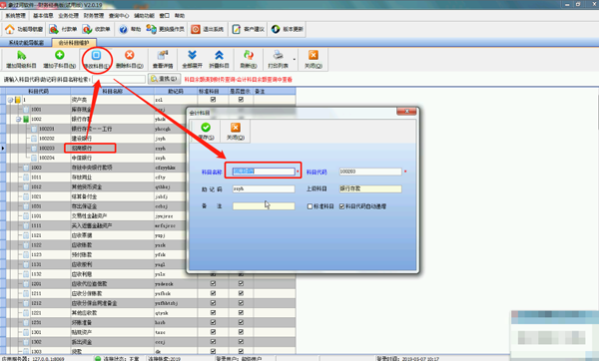Image resolution: width=599 pixels, height=361 pixels.
Task: Click the 全部展开 expand all icon
Action: pos(192,55)
